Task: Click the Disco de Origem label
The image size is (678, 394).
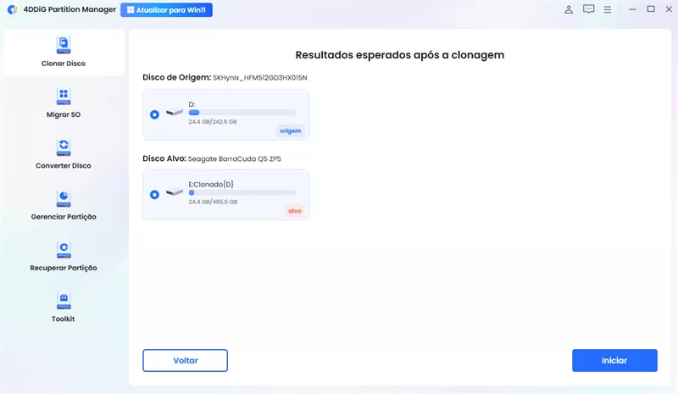Action: pos(177,77)
